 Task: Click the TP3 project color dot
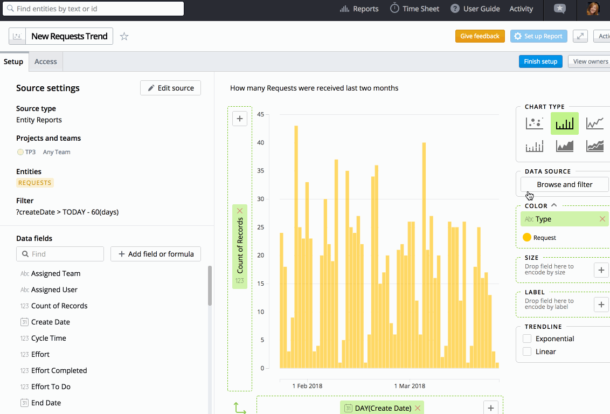(x=20, y=152)
